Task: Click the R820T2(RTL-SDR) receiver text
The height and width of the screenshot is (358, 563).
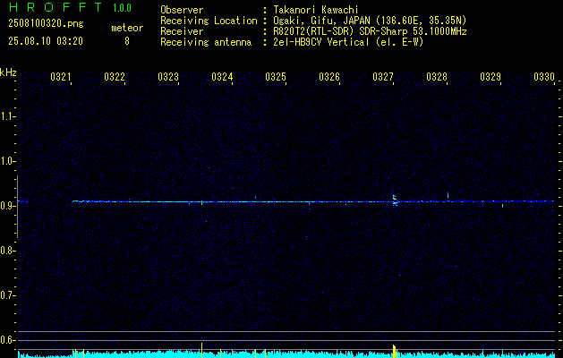Action: pos(370,31)
